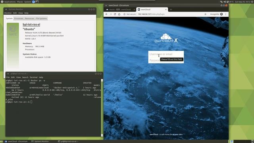
Task: Open System Monitor's Edit menu
Action: (15, 13)
